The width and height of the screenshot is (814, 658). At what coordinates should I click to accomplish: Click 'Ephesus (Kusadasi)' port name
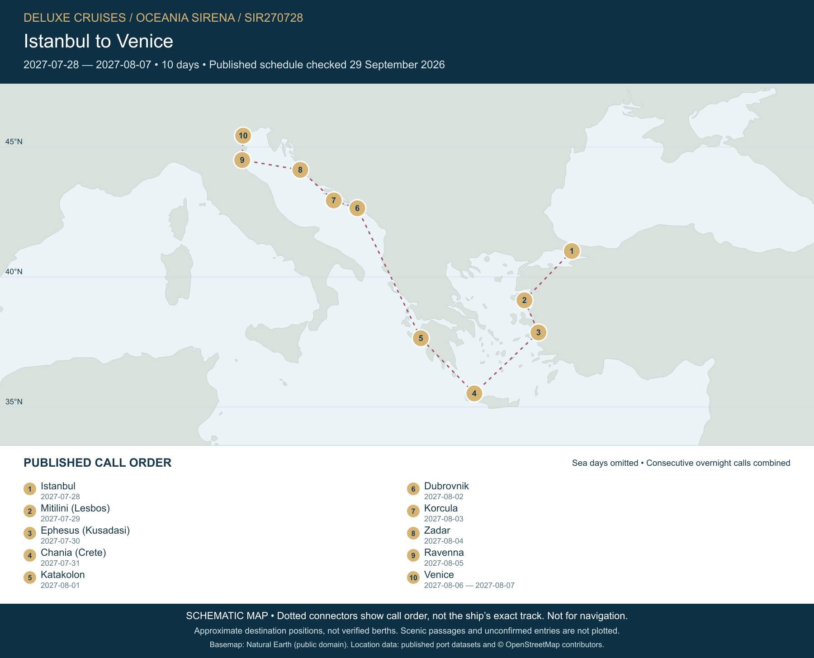(85, 530)
